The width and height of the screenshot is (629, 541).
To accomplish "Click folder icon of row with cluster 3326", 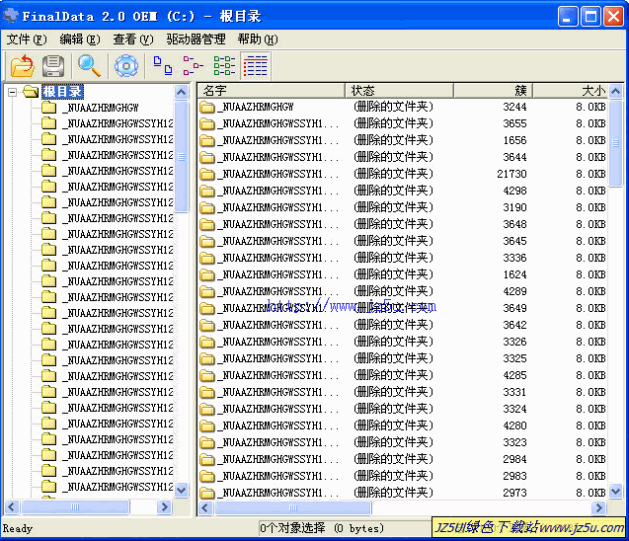I will [x=207, y=342].
